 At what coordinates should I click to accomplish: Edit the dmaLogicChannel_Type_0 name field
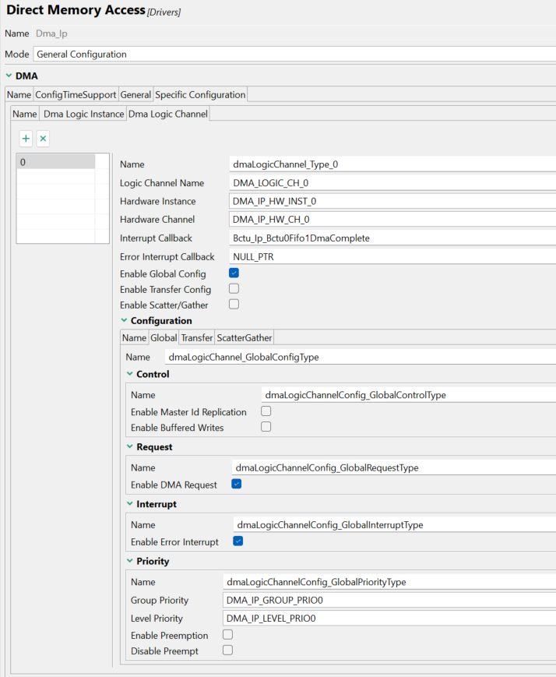(x=392, y=164)
